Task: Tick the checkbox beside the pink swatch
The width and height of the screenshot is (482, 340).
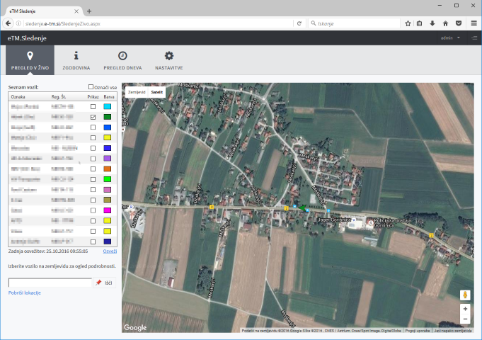Action: pos(93,190)
